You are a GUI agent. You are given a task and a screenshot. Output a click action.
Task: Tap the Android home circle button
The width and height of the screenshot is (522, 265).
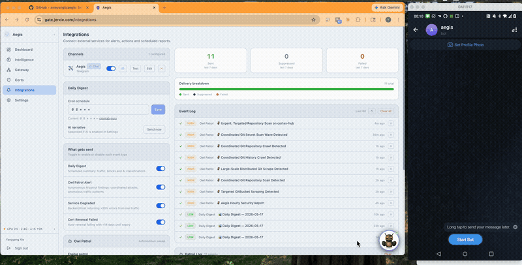tap(465, 254)
